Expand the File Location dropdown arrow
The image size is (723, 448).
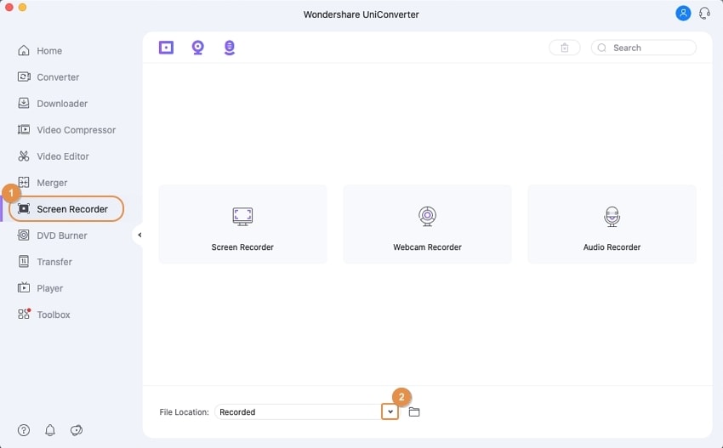(390, 411)
